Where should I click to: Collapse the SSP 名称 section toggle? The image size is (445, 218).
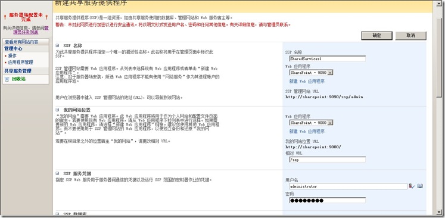coord(57,45)
